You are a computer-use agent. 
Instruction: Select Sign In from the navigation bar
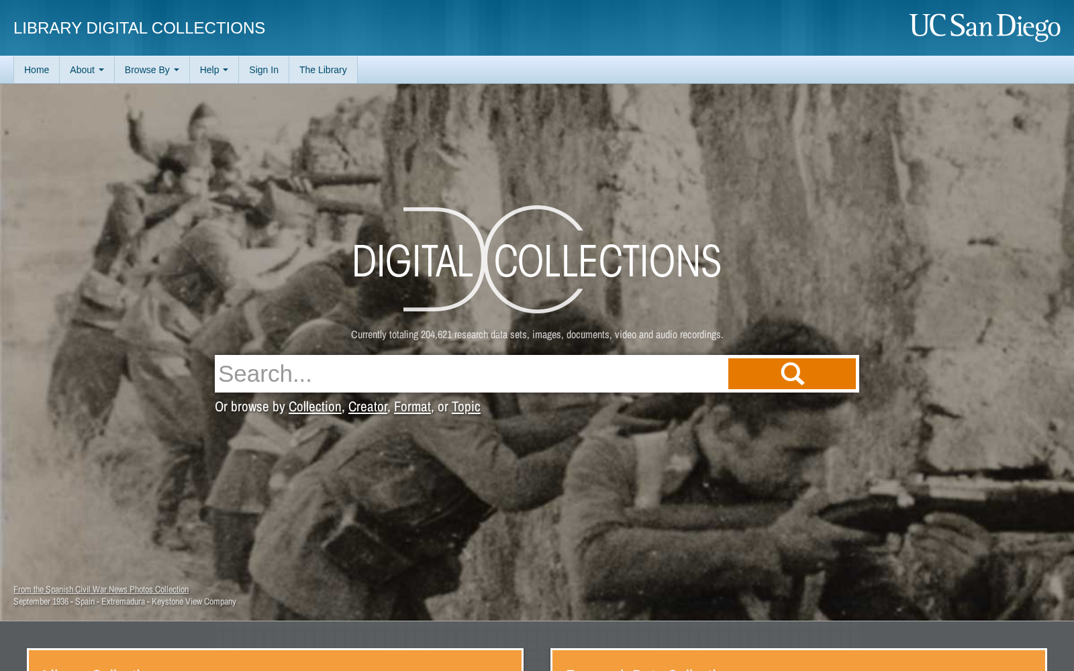click(264, 70)
